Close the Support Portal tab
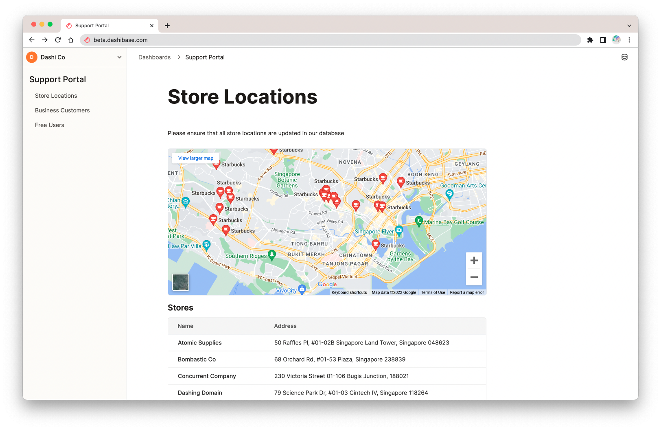 tap(152, 26)
